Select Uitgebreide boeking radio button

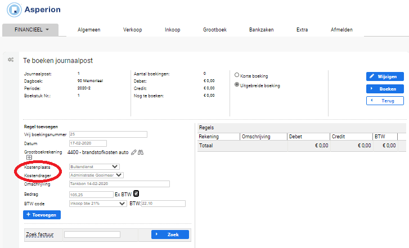[237, 85]
